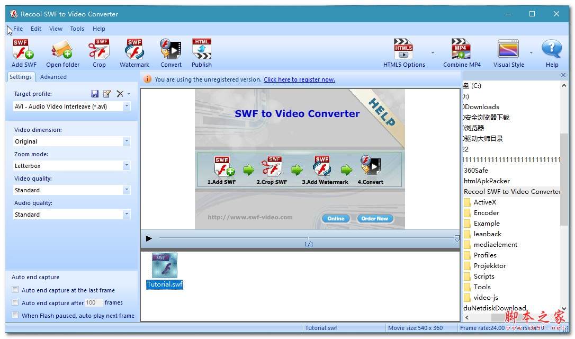This screenshot has height=339, width=575.
Task: Click the HELP ribbon in the preview corner
Action: click(381, 112)
